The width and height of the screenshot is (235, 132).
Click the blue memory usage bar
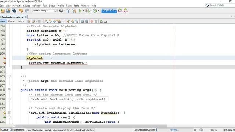point(109,11)
